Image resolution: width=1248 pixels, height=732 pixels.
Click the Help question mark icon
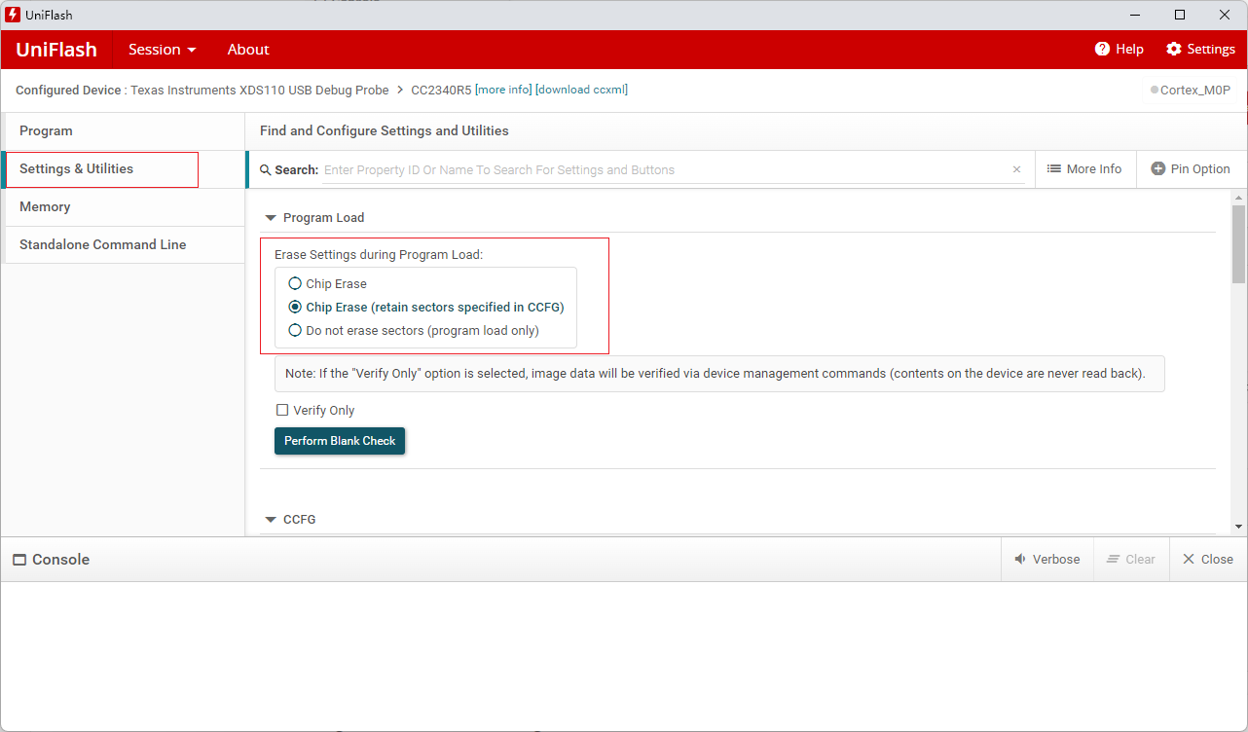coord(1102,49)
